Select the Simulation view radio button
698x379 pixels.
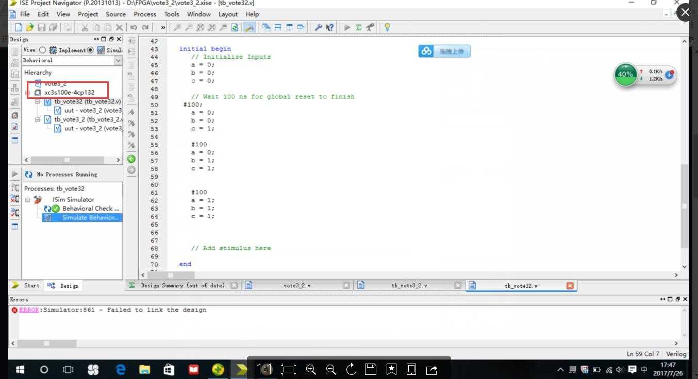(x=90, y=50)
